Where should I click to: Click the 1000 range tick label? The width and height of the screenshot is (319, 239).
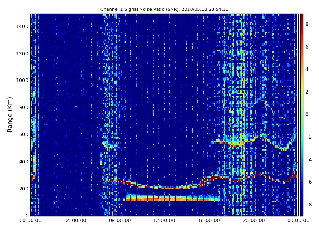pyautogui.click(x=22, y=80)
